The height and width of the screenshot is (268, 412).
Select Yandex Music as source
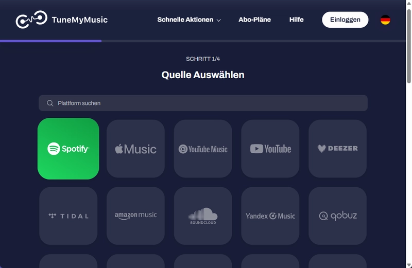[x=270, y=216]
